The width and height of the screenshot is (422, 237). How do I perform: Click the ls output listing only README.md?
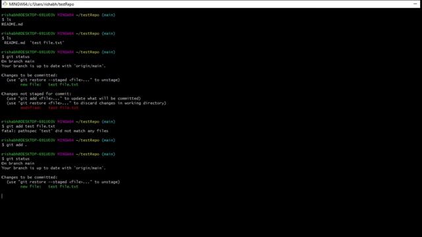point(12,24)
